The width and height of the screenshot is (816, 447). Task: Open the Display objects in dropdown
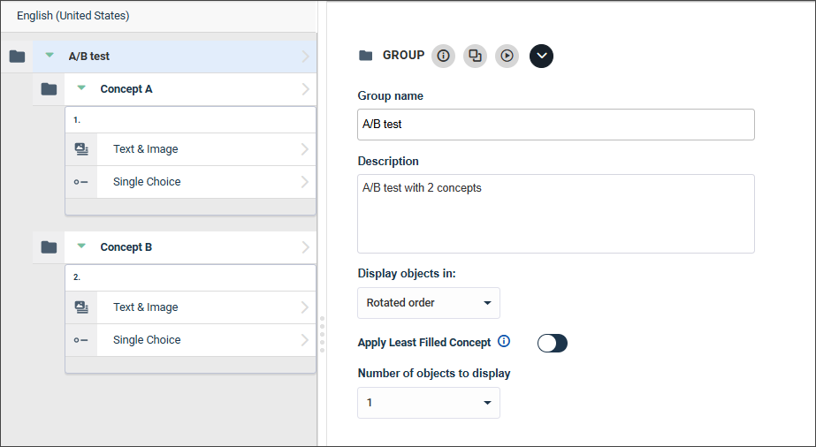[429, 303]
